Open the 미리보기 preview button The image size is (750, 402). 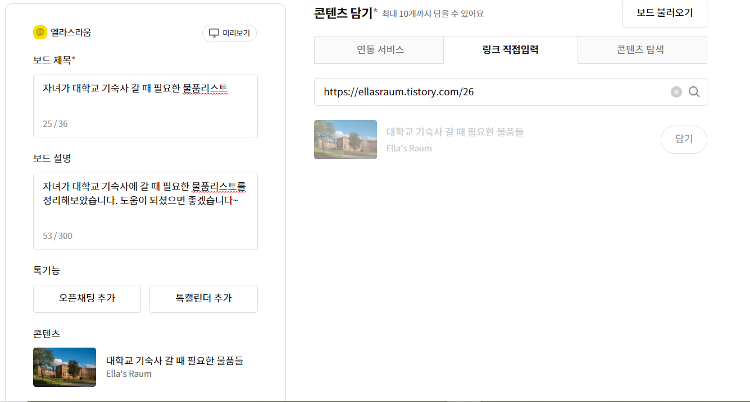[229, 33]
